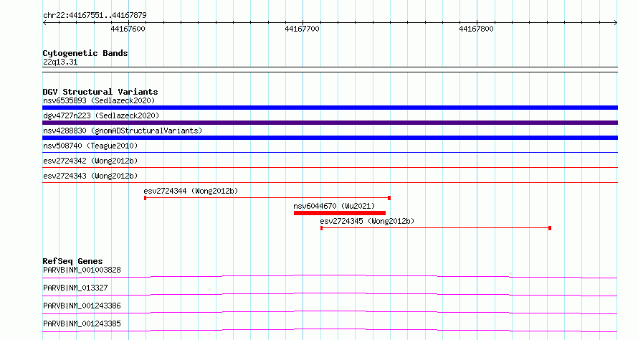
Task: Click variant label esv2724344 (Wong2012b)
Action: tap(191, 191)
